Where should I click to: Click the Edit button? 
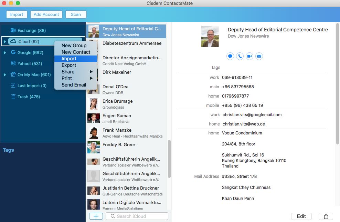click(x=301, y=216)
